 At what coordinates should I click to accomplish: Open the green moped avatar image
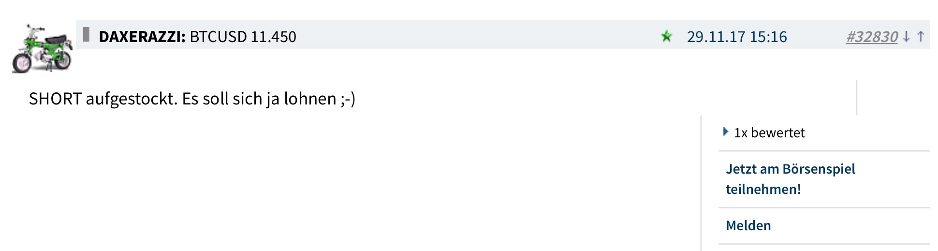pyautogui.click(x=42, y=49)
